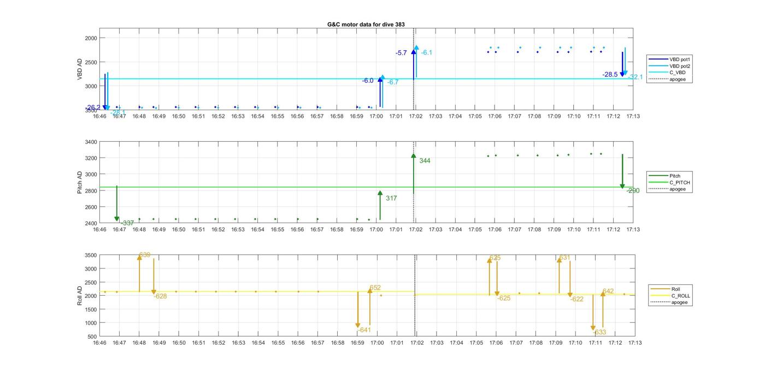Click the '2600' tick on Pitch axis
Screen dimensions: 765x378
[90, 207]
